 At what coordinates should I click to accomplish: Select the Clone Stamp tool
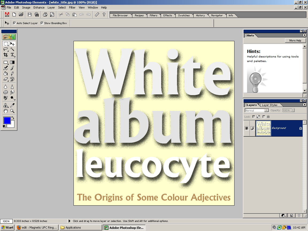[6, 105]
